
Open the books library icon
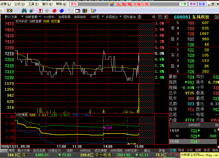pyautogui.click(x=85, y=11)
